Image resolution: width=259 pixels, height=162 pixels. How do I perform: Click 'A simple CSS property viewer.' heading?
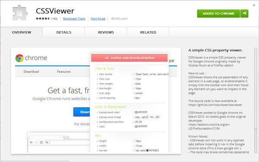215,50
